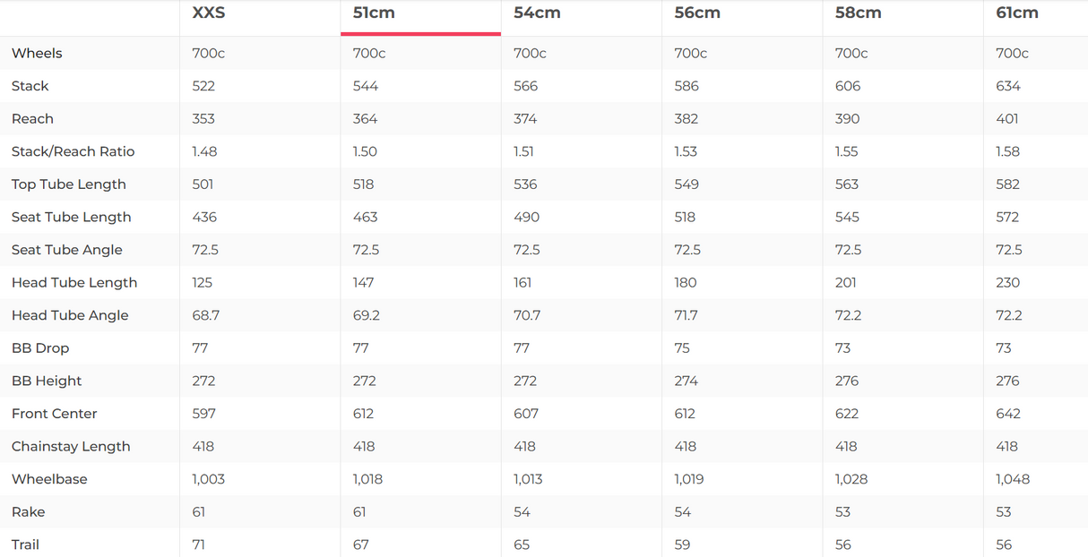This screenshot has width=1088, height=557.
Task: Select the 54cm size column header
Action: tap(537, 13)
